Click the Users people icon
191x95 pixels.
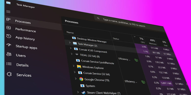click(x=9, y=54)
